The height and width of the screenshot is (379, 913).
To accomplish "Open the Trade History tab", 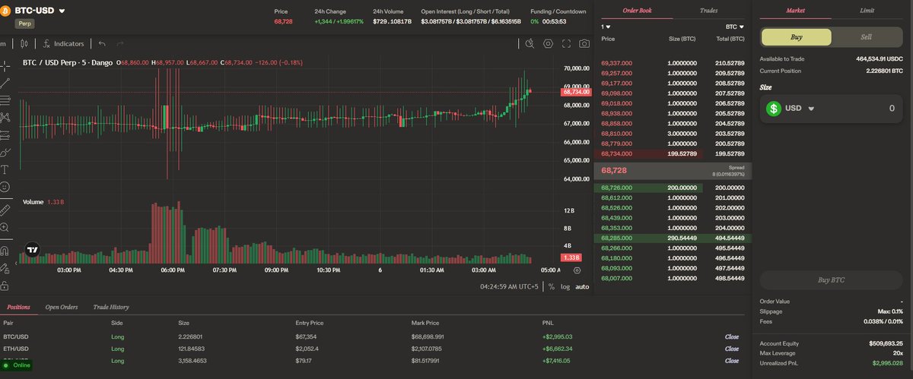I will tap(111, 307).
